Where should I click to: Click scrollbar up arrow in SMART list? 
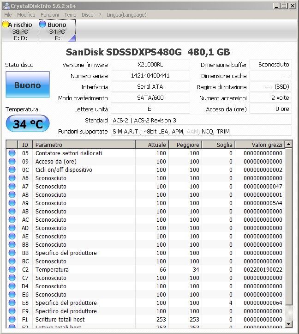point(289,145)
